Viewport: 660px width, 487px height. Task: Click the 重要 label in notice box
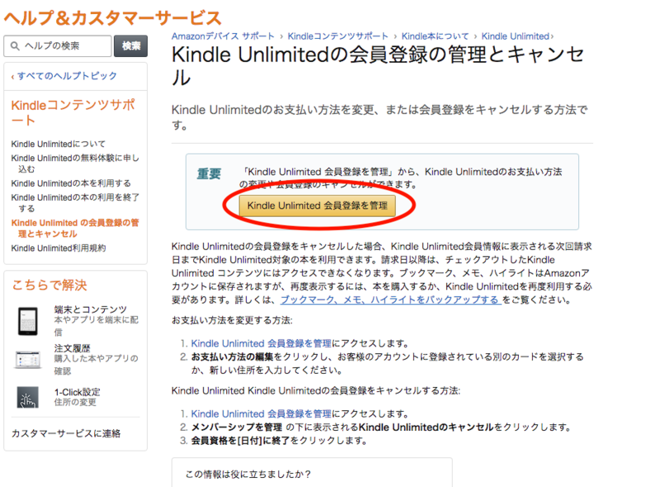click(x=209, y=173)
